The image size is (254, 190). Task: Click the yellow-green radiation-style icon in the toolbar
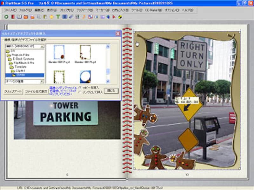click(x=120, y=17)
